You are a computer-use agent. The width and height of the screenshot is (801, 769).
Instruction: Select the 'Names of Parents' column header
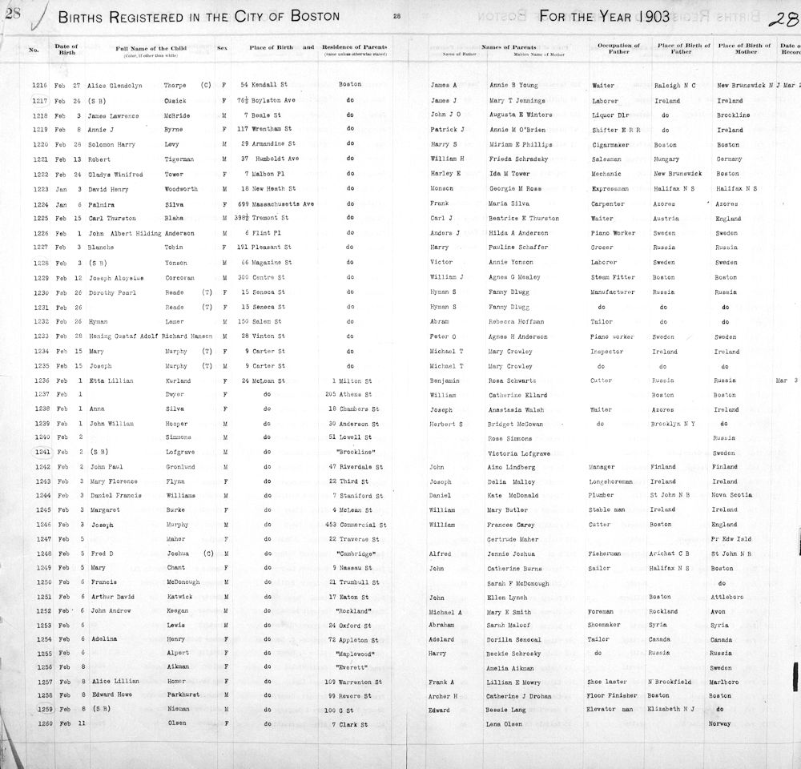click(509, 47)
